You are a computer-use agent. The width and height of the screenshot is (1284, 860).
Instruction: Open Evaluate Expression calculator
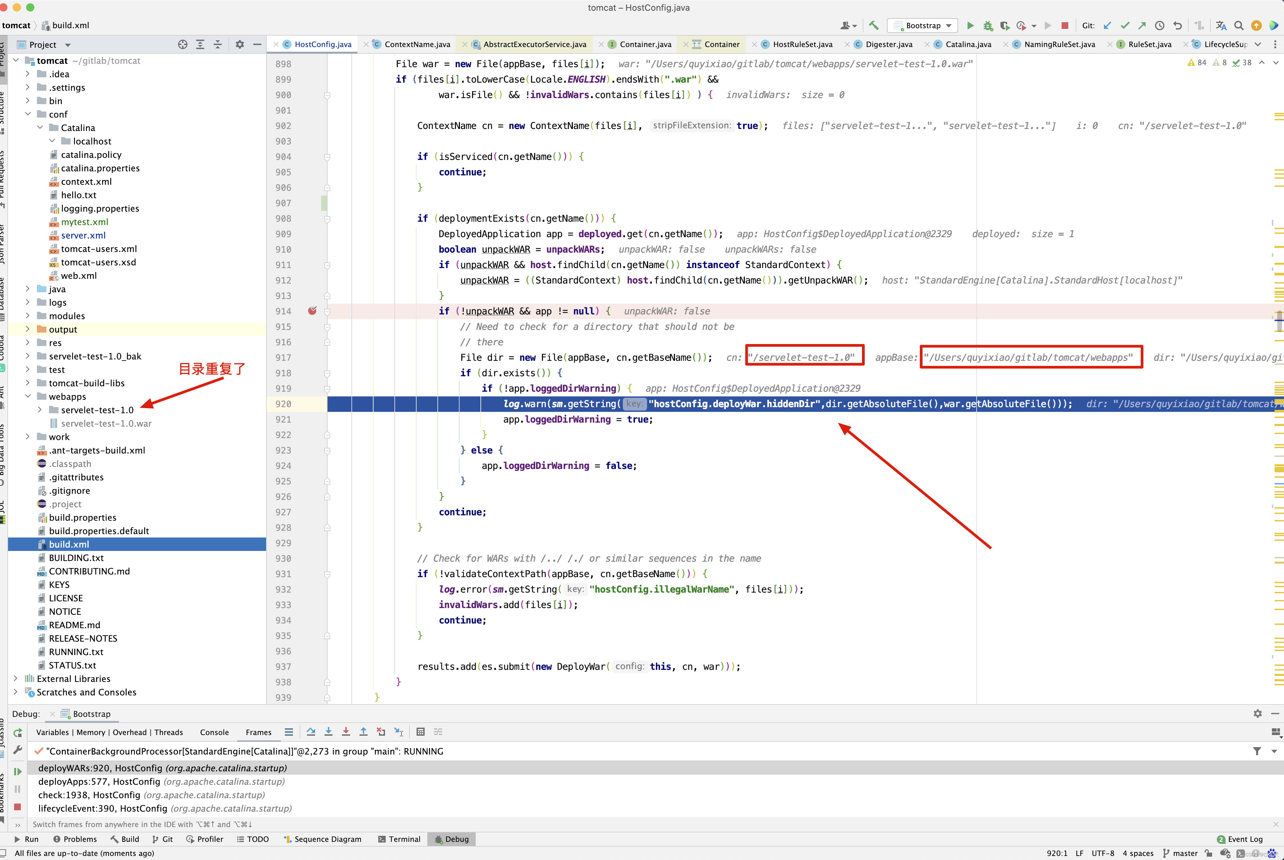click(x=421, y=732)
